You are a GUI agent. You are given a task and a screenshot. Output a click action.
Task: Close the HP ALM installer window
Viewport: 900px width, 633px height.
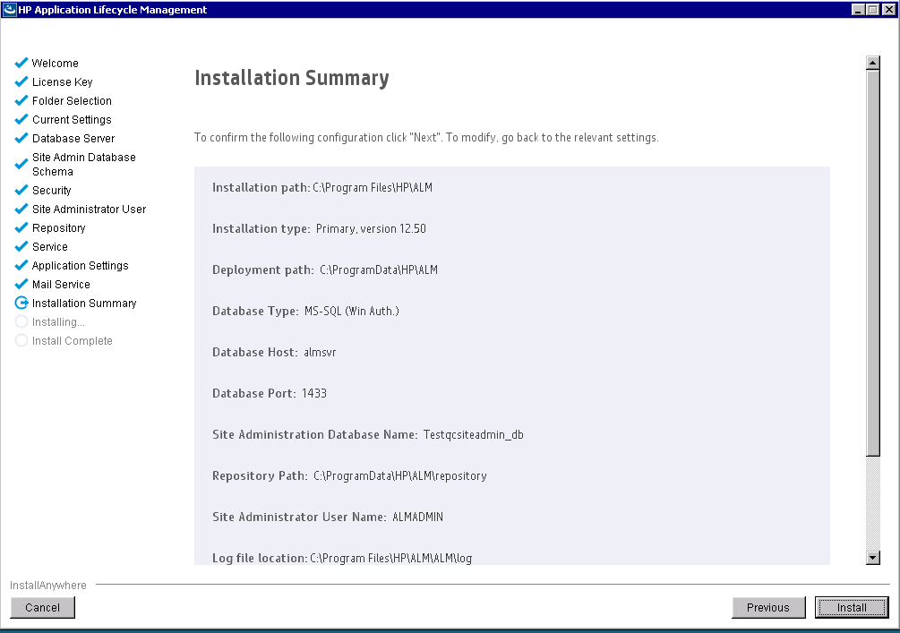888,9
